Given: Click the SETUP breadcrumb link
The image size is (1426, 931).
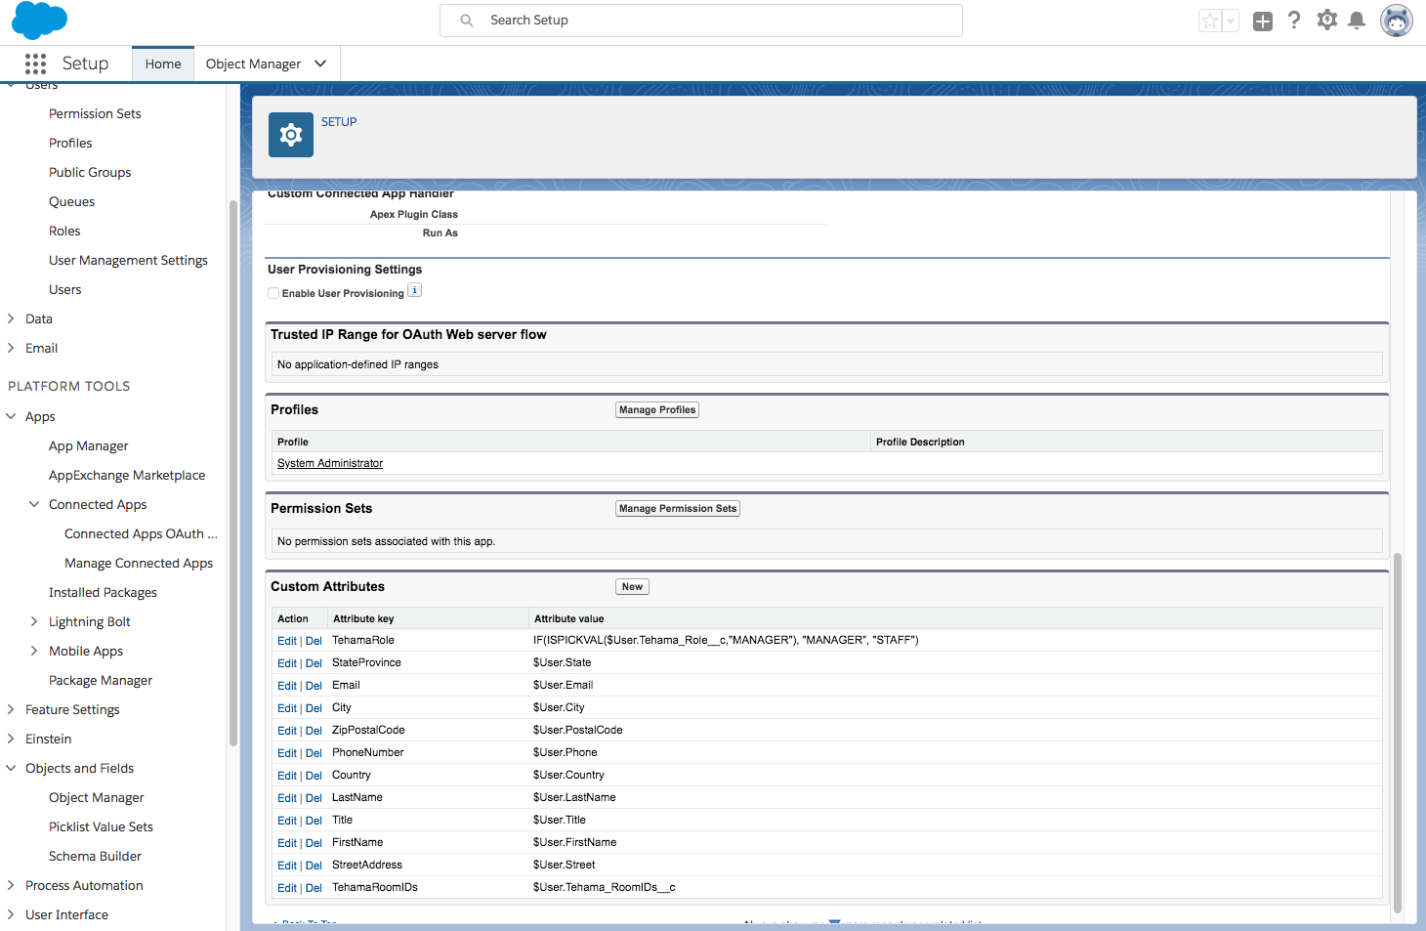Looking at the screenshot, I should [339, 122].
